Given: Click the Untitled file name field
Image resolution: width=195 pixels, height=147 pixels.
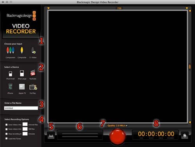Looking at the screenshot, I should pos(21,108).
